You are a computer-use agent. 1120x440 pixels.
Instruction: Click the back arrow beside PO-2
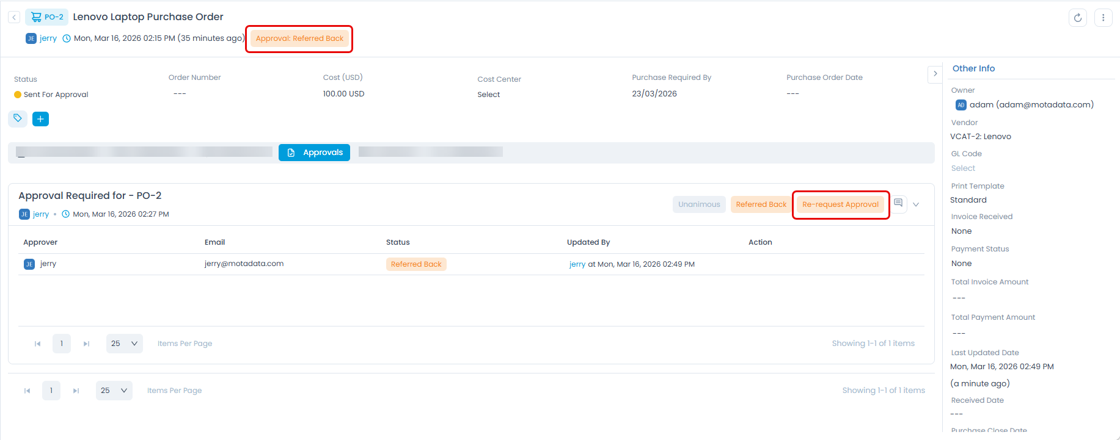click(x=14, y=17)
